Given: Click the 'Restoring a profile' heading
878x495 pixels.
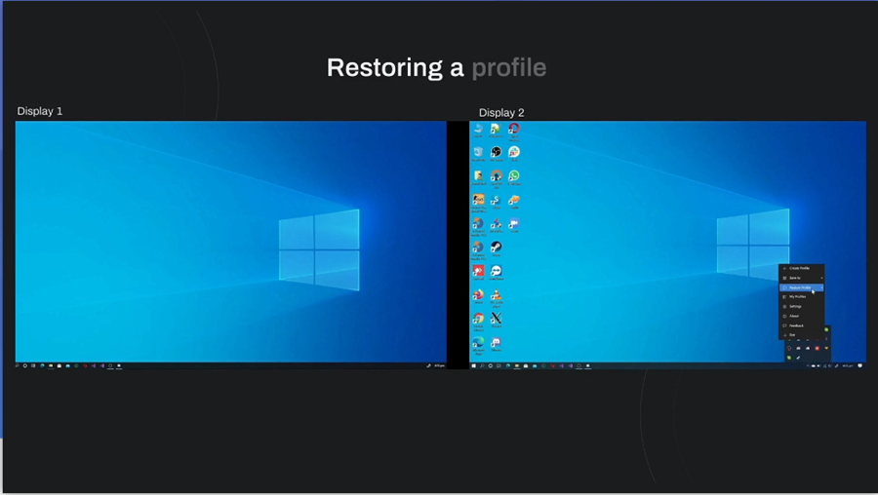Looking at the screenshot, I should click(x=436, y=67).
